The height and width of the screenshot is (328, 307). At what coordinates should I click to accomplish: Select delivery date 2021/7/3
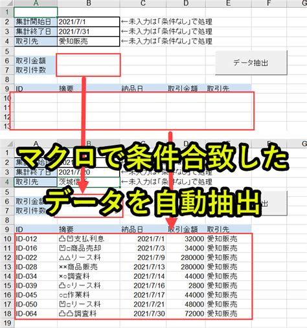coord(143,248)
